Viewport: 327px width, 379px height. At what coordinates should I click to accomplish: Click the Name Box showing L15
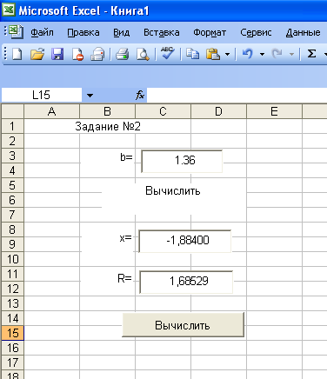pos(42,95)
